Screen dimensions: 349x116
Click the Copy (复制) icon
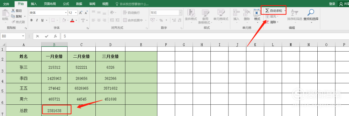click(13, 16)
